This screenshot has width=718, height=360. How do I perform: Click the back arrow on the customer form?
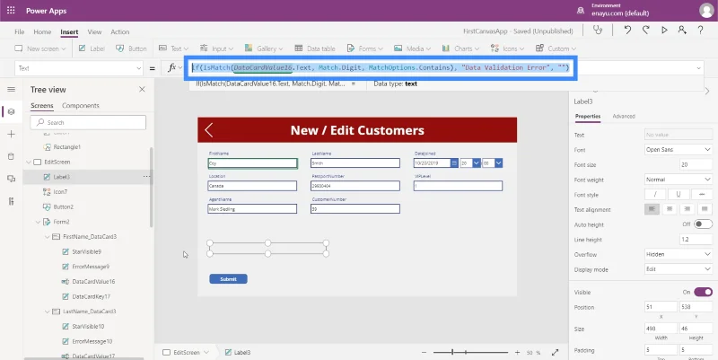pos(209,130)
